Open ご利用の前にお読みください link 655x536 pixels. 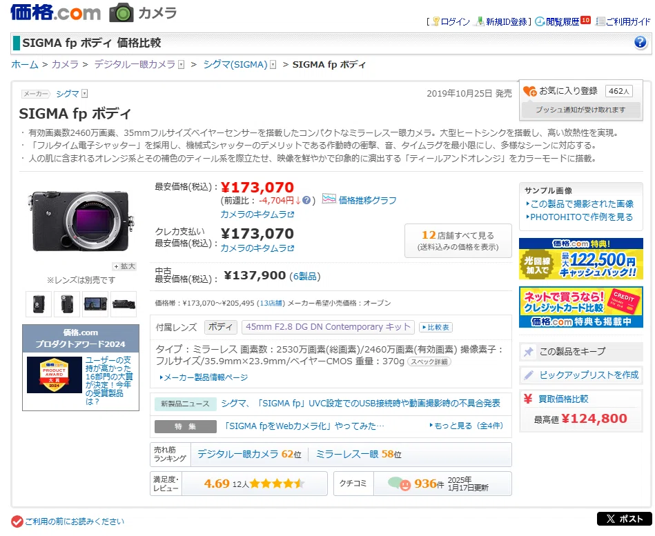[x=75, y=522]
